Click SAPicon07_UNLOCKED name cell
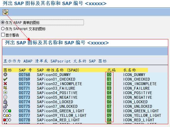170x127 pixels. [57, 106]
